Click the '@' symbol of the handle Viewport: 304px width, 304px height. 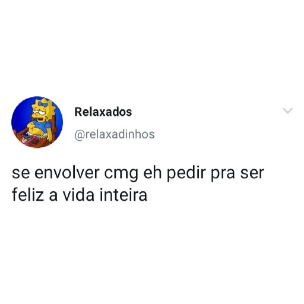[x=78, y=135]
